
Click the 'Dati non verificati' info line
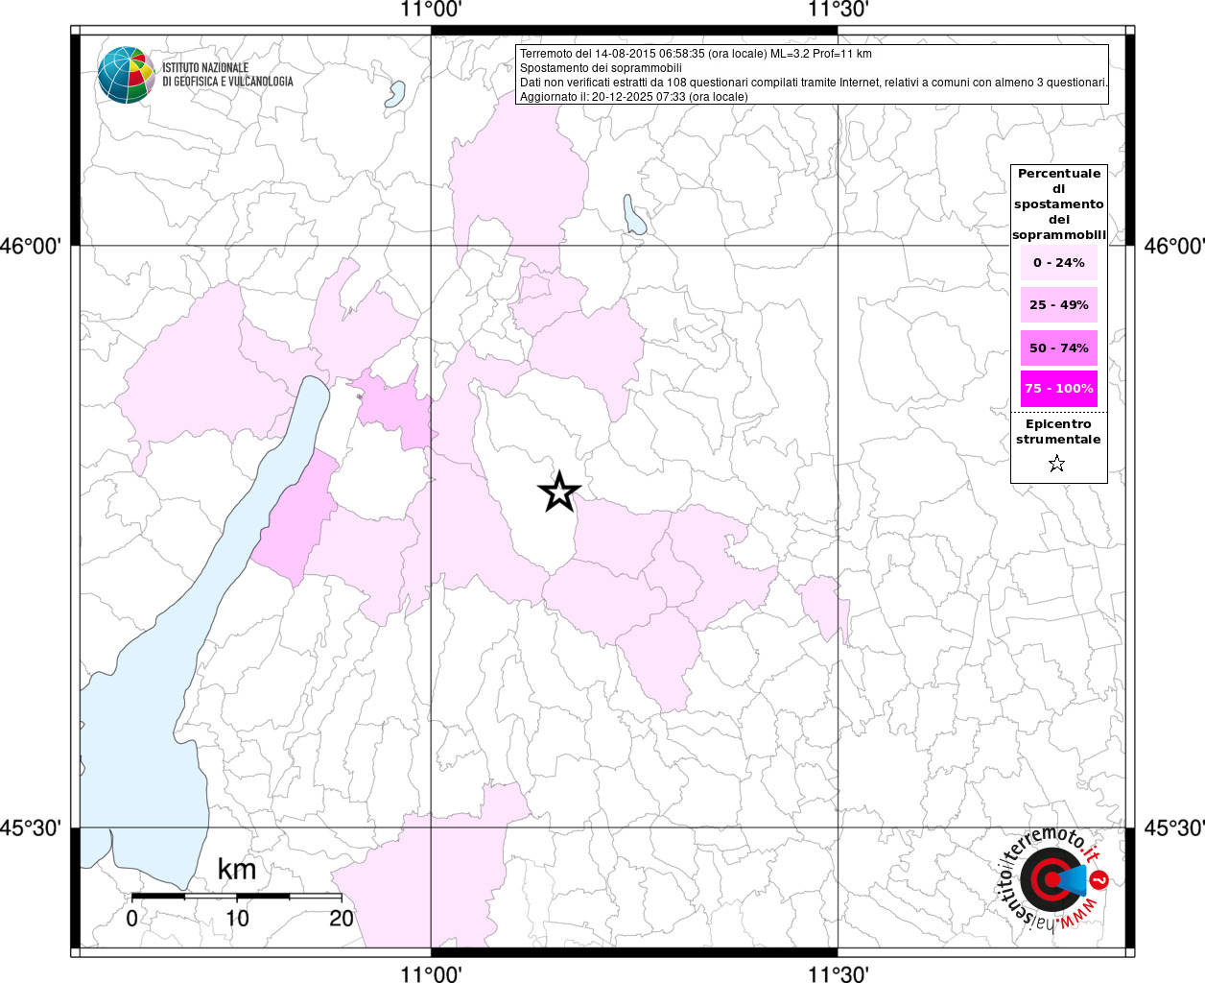pyautogui.click(x=814, y=83)
